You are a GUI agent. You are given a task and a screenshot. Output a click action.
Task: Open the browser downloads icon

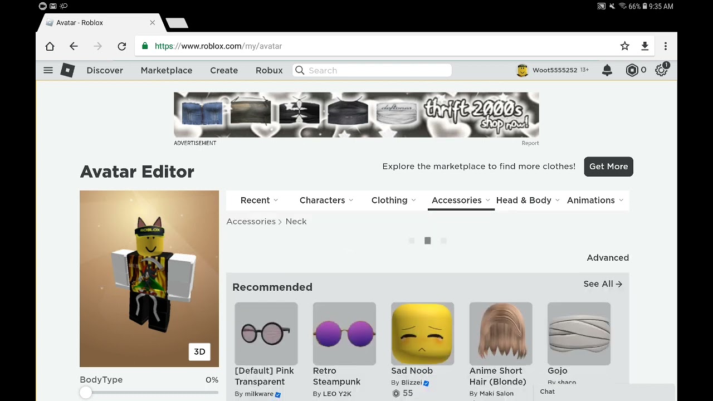644,46
